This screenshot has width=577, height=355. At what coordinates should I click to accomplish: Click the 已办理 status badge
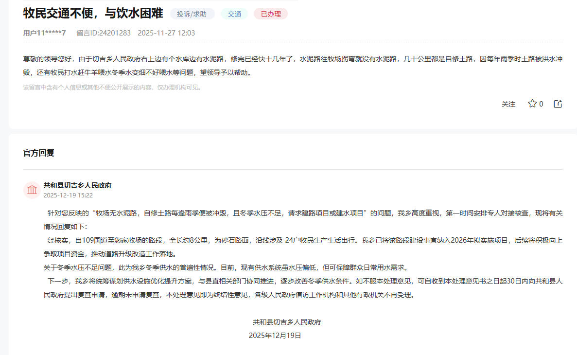[x=271, y=14]
